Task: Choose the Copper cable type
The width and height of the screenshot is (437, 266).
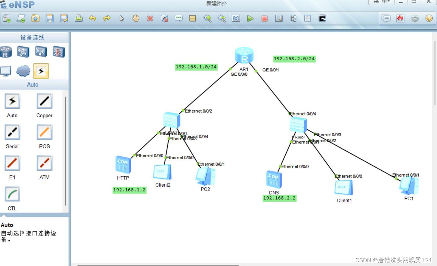Action: [x=44, y=101]
